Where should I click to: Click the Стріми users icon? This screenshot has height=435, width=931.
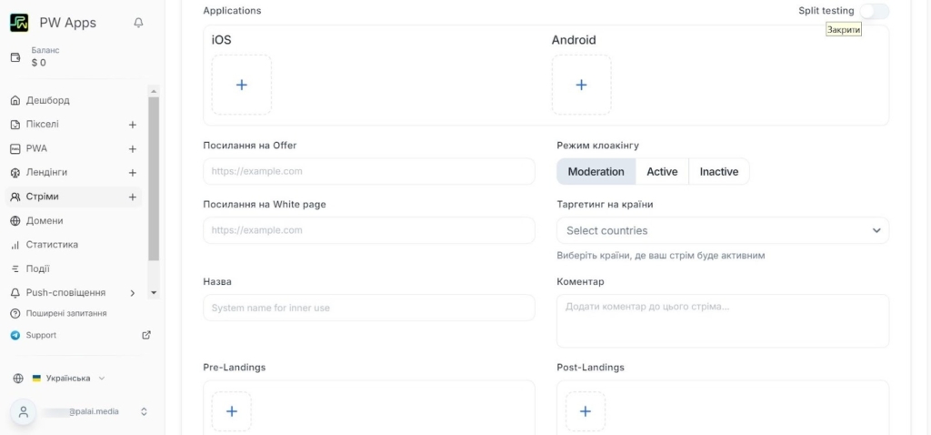(x=15, y=197)
